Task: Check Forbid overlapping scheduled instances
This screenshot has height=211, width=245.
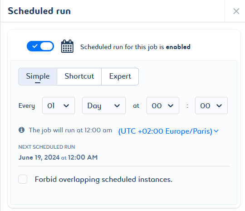Action: pos(23,179)
